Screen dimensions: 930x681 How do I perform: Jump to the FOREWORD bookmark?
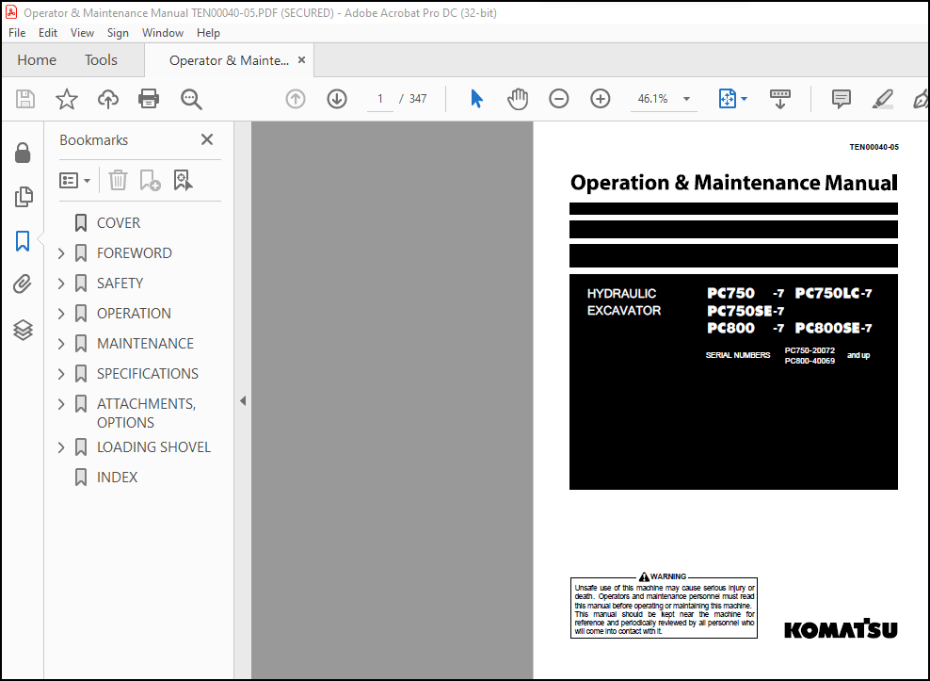click(x=134, y=253)
